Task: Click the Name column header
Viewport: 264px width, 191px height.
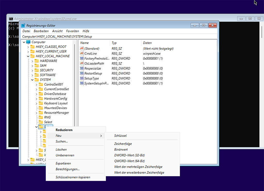Action: 94,43
